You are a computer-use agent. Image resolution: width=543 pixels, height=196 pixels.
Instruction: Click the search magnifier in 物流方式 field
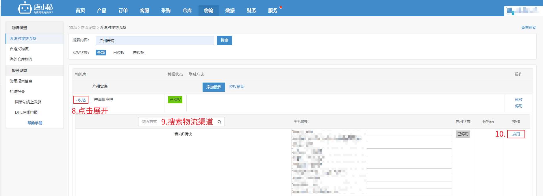(220, 122)
